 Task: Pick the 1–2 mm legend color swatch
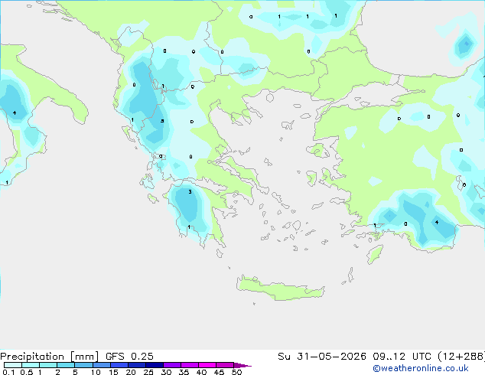coord(48,365)
